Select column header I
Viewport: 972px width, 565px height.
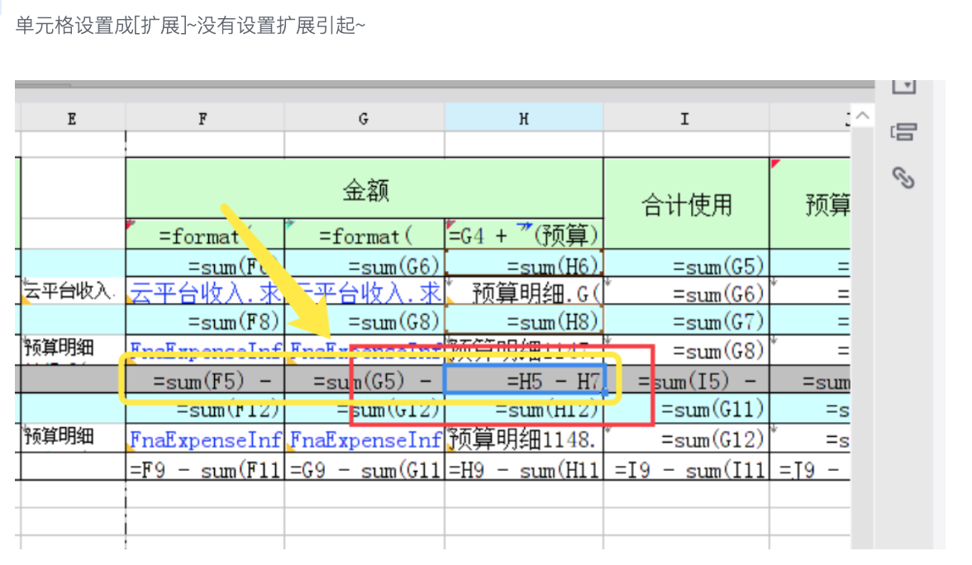[x=686, y=118]
